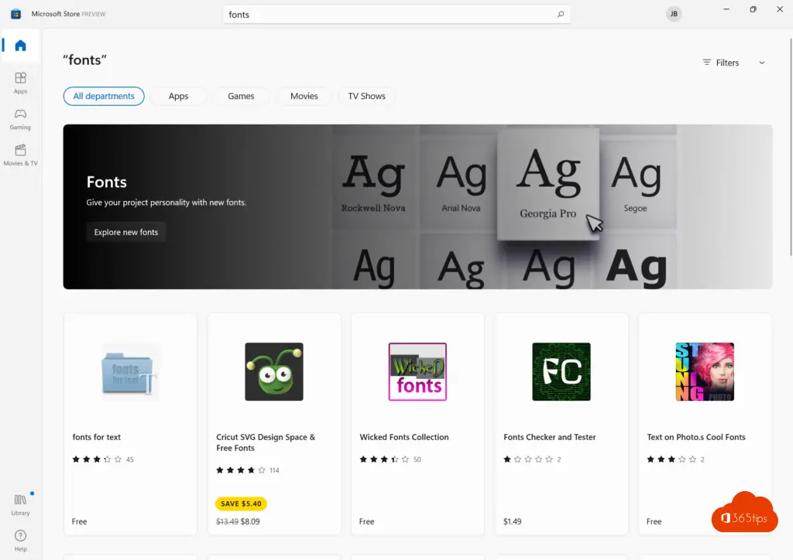Viewport: 793px width, 560px height.
Task: Select the All departments filter
Action: [104, 96]
